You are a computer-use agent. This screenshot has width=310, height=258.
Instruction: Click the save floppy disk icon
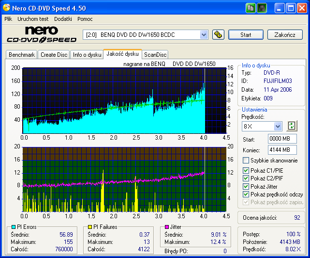(x=262, y=8)
